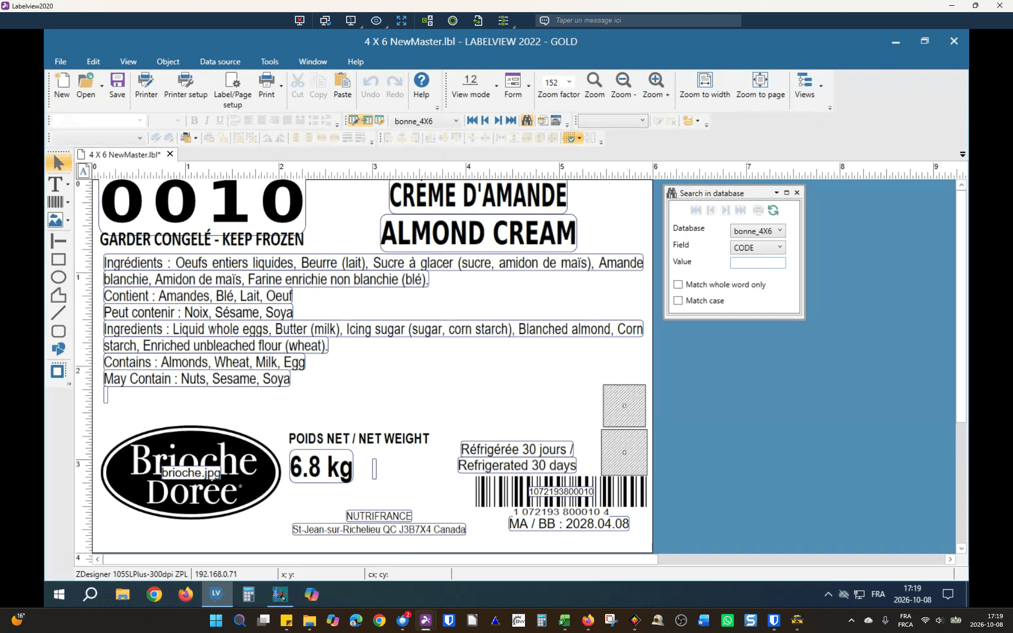Select the Ellipse drawing tool

[58, 277]
